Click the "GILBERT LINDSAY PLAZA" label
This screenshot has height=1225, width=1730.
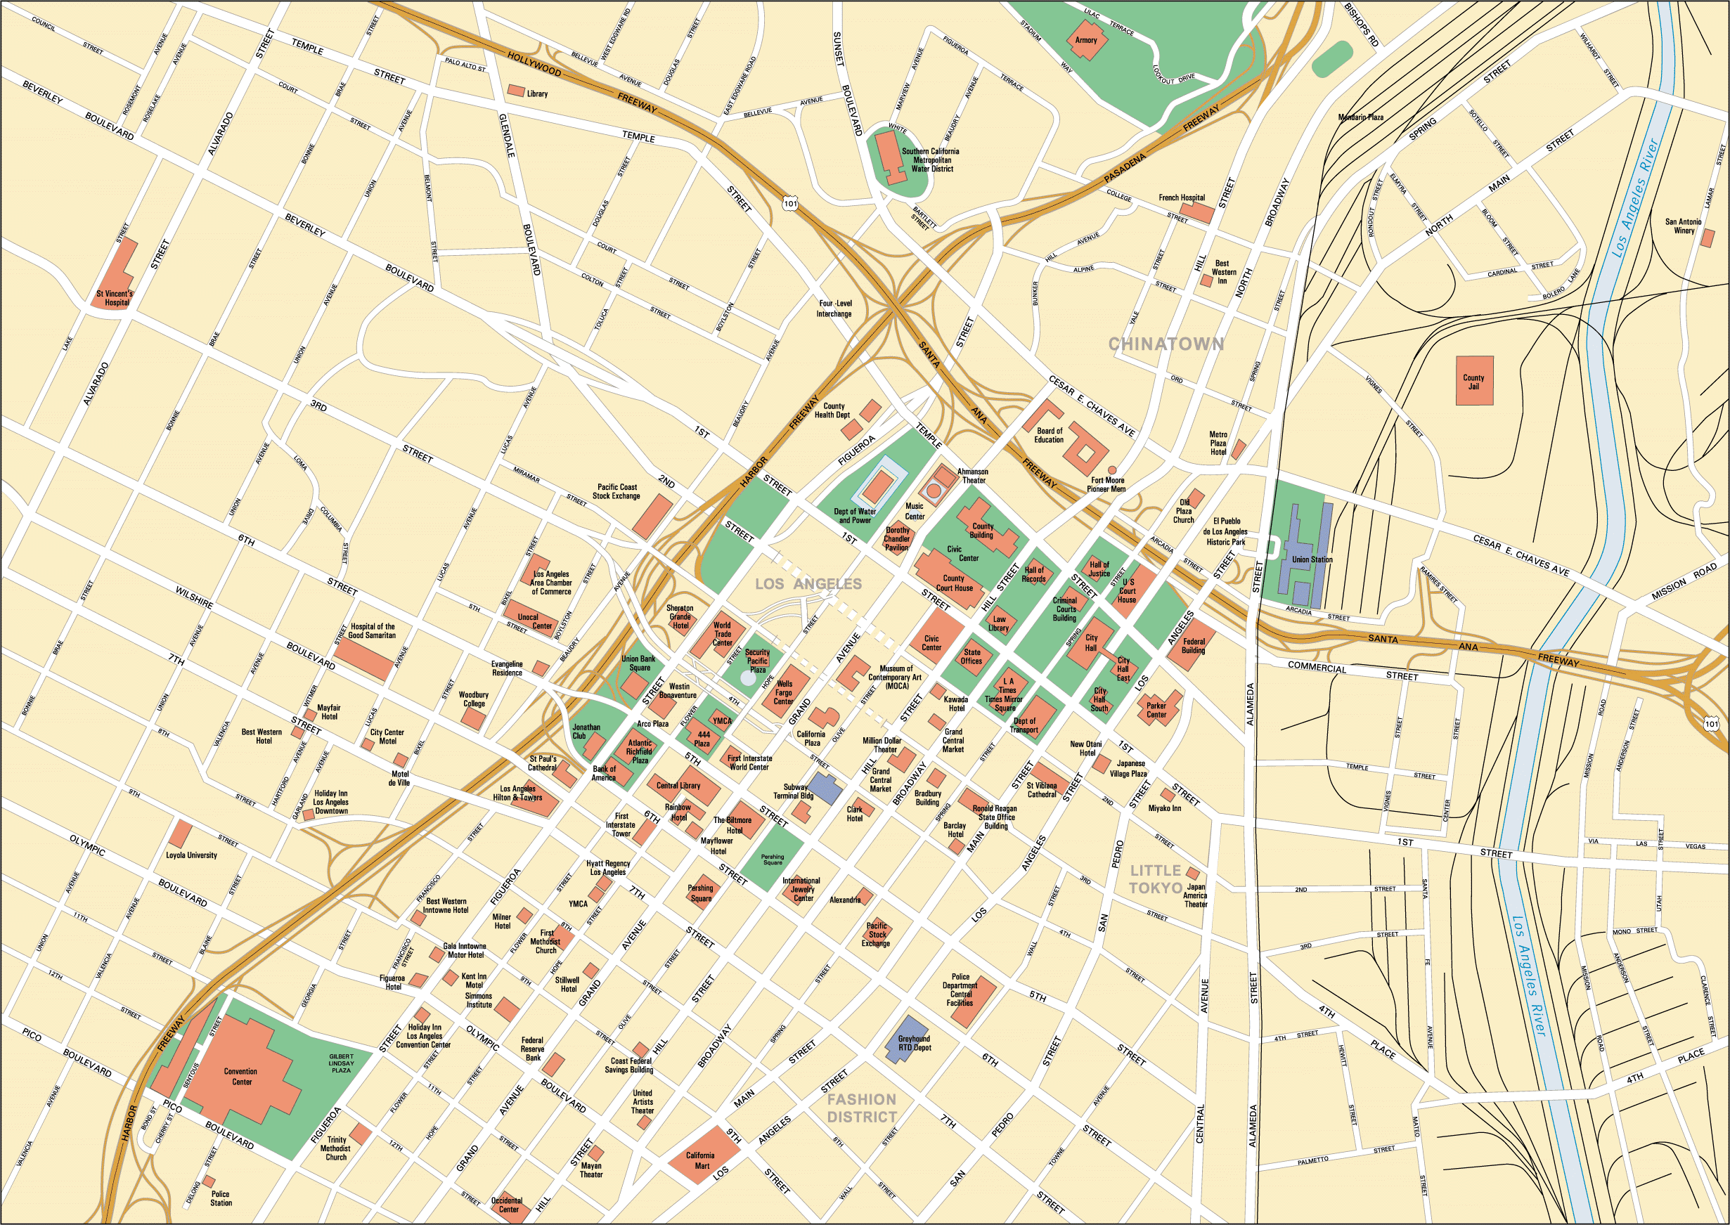[341, 1063]
